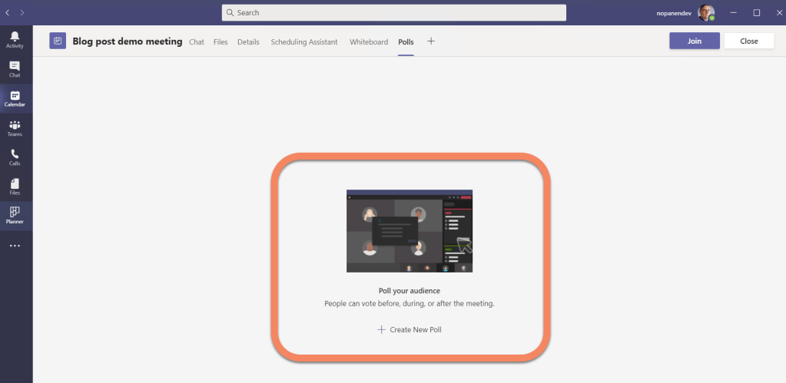Image resolution: width=786 pixels, height=383 pixels.
Task: Click Create New Poll
Action: pos(410,329)
